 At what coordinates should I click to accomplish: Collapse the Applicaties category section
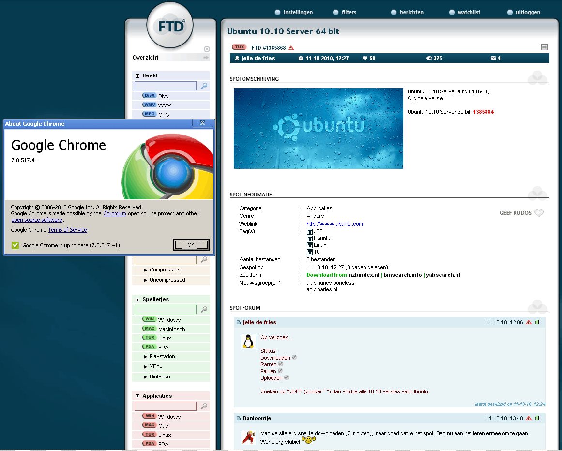click(x=137, y=396)
